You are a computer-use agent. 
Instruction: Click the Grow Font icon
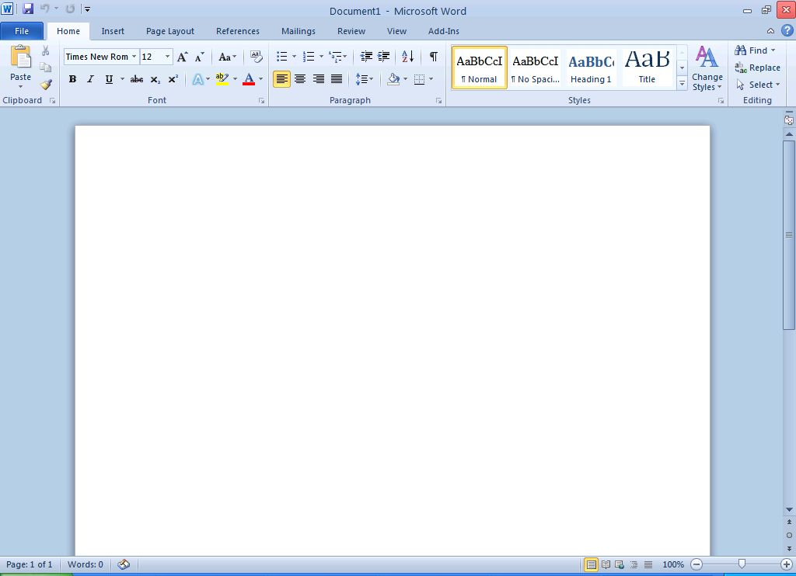coord(182,57)
